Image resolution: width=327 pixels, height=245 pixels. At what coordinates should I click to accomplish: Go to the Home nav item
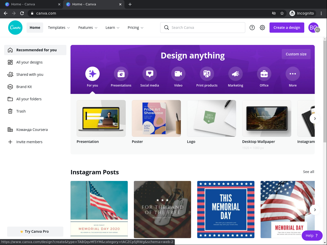tap(35, 28)
